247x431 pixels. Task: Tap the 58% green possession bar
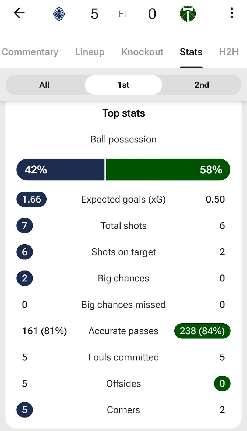[x=168, y=170]
